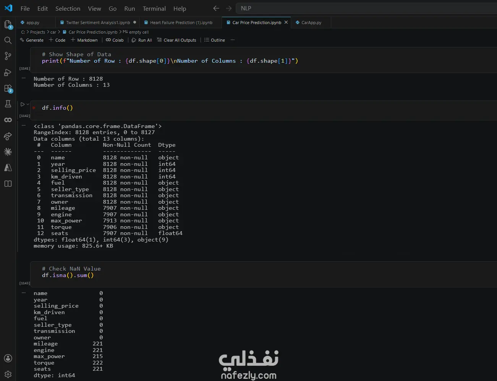497x381 pixels.
Task: Open the notebook toolbar's more actions ellipsis
Action: [x=232, y=40]
